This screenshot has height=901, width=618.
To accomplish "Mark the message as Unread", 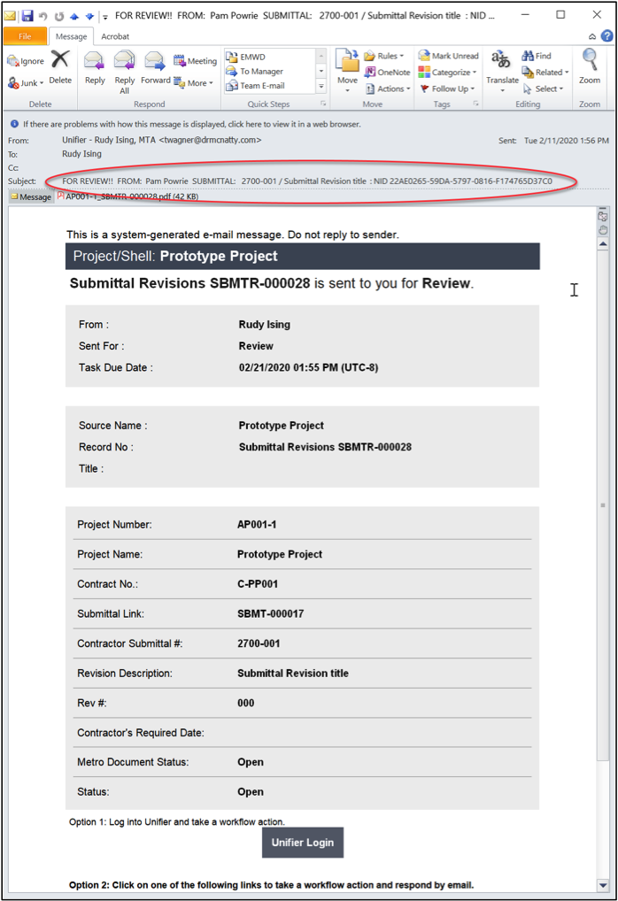I will click(448, 56).
